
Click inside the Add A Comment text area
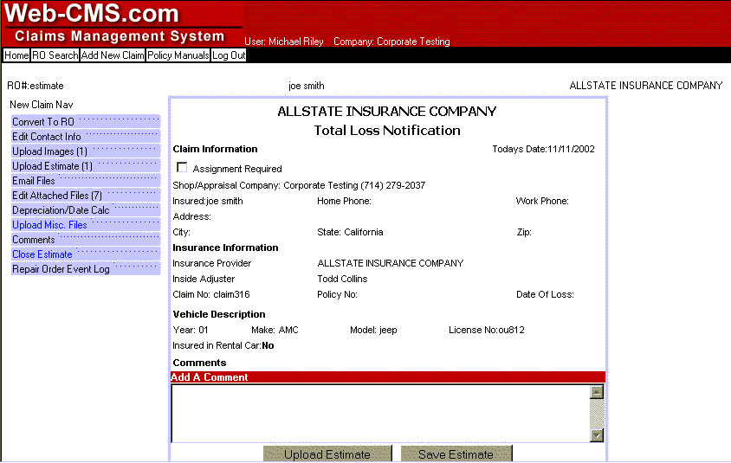(379, 413)
